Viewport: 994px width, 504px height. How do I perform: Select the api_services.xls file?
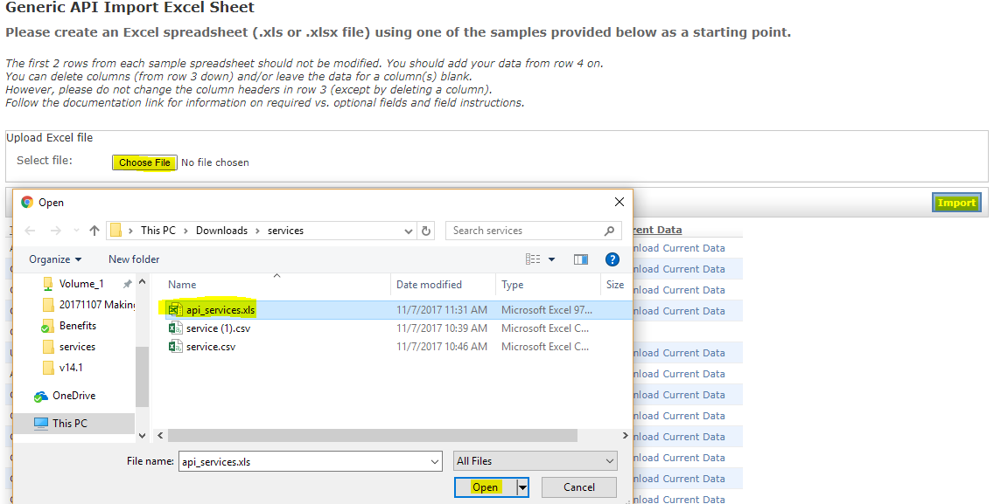(x=220, y=310)
